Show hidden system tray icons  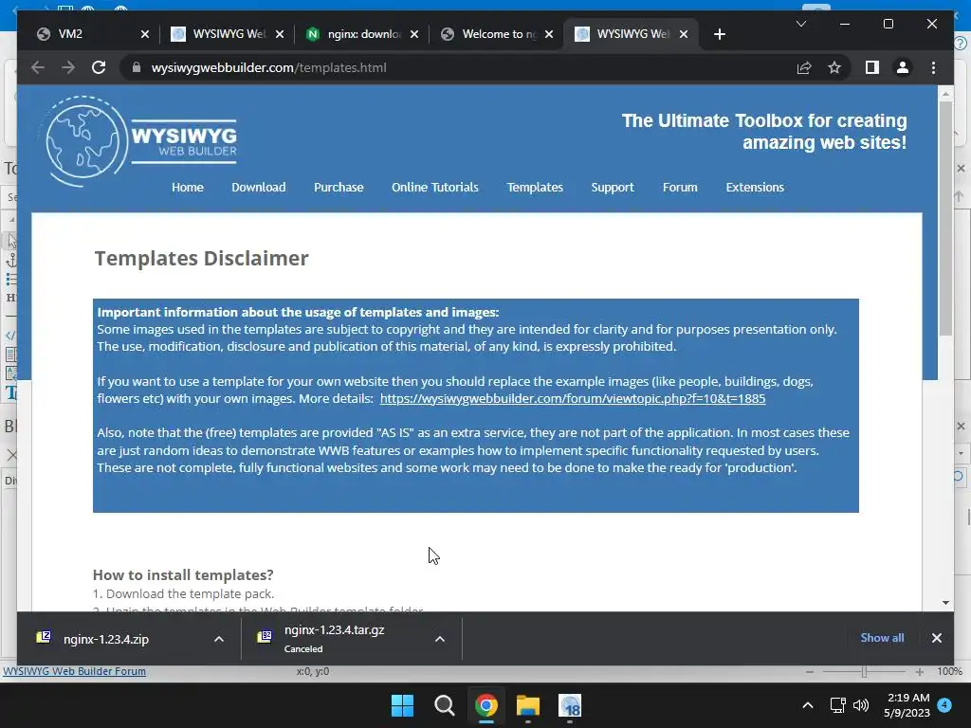click(x=808, y=705)
